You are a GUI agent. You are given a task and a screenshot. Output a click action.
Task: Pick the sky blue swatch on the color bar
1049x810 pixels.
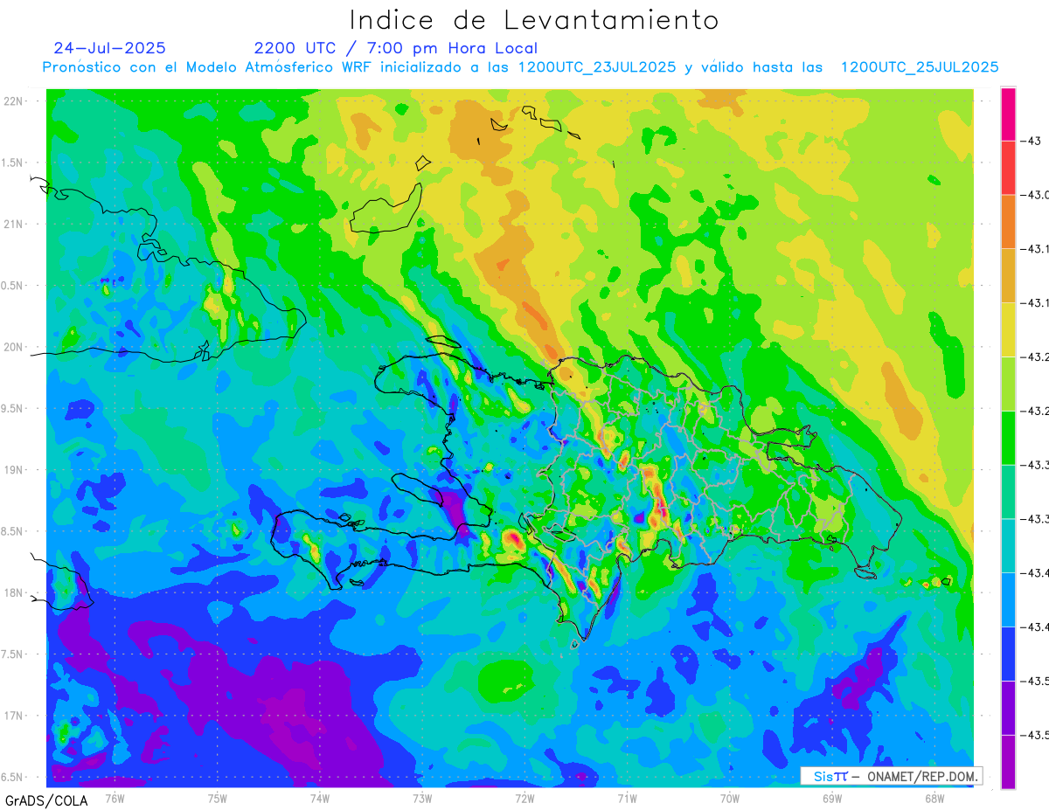click(1008, 599)
